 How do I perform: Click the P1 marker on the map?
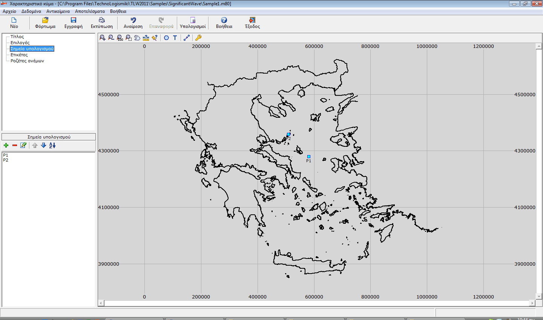[308, 157]
